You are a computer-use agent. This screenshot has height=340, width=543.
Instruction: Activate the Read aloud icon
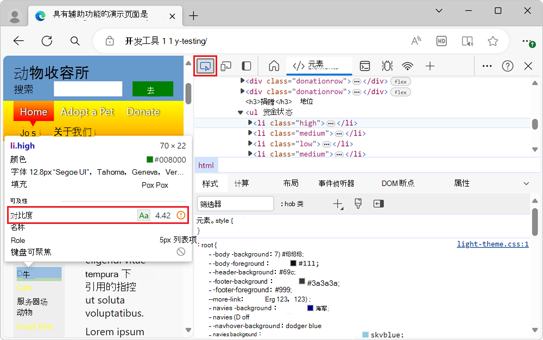point(416,41)
